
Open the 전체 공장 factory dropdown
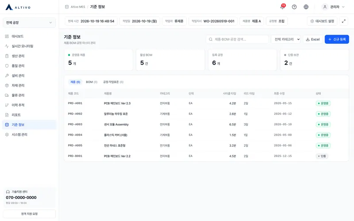[29, 23]
